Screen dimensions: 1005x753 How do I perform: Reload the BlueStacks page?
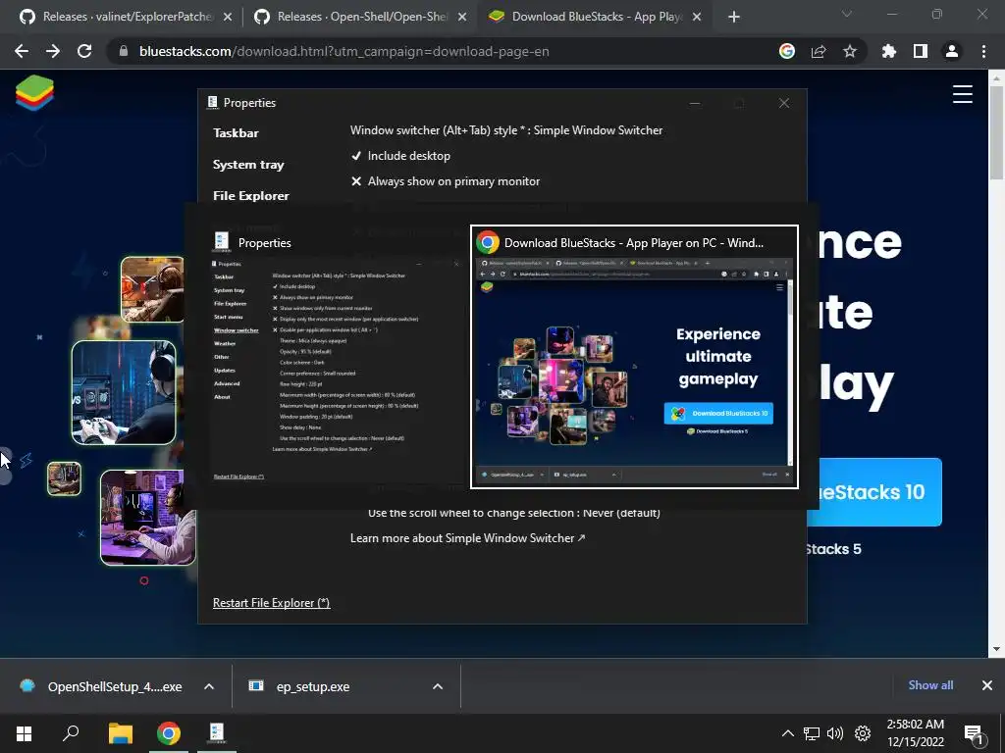[x=84, y=51]
